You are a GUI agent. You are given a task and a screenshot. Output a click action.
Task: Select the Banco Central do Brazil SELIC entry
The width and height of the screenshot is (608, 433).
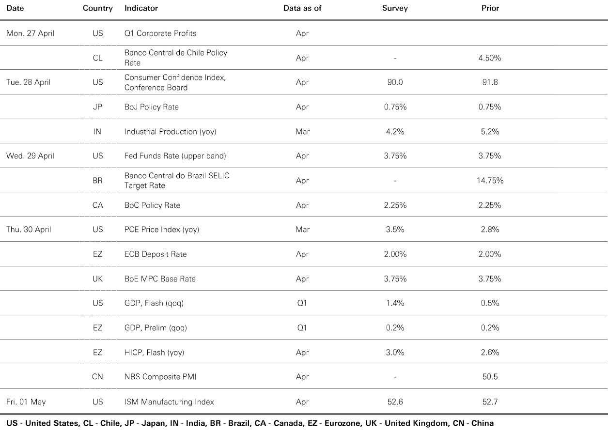[177, 181]
